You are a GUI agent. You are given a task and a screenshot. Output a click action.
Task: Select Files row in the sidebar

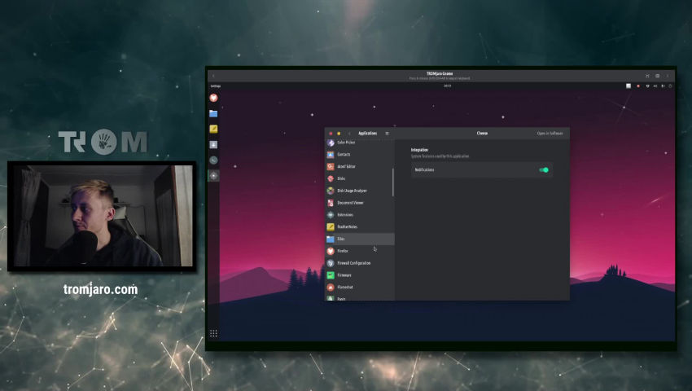click(x=341, y=239)
